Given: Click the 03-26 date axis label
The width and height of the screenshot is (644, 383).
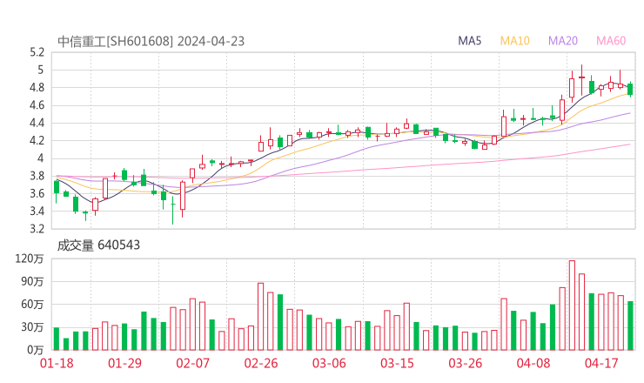Looking at the screenshot, I should (x=466, y=363).
